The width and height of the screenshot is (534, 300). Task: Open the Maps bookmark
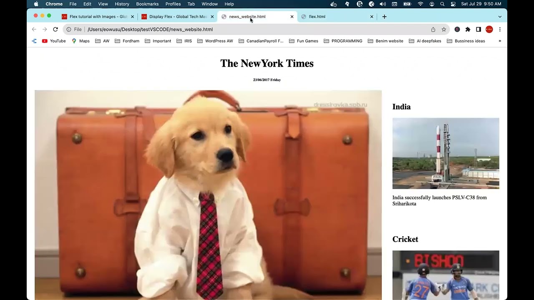81,41
